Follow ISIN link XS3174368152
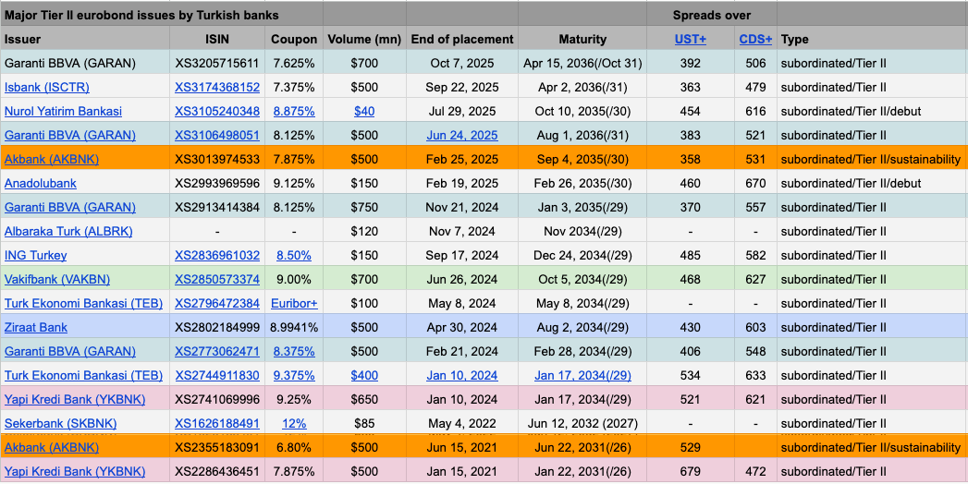 pos(216,87)
